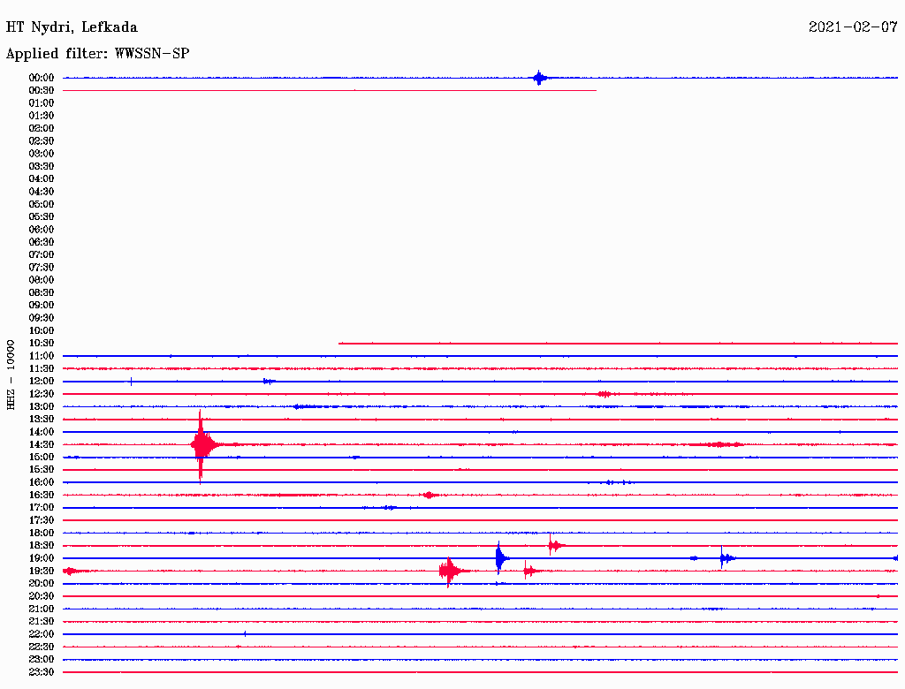
Task: Click the small red burst on the 16:30 trace
Action: coord(429,496)
